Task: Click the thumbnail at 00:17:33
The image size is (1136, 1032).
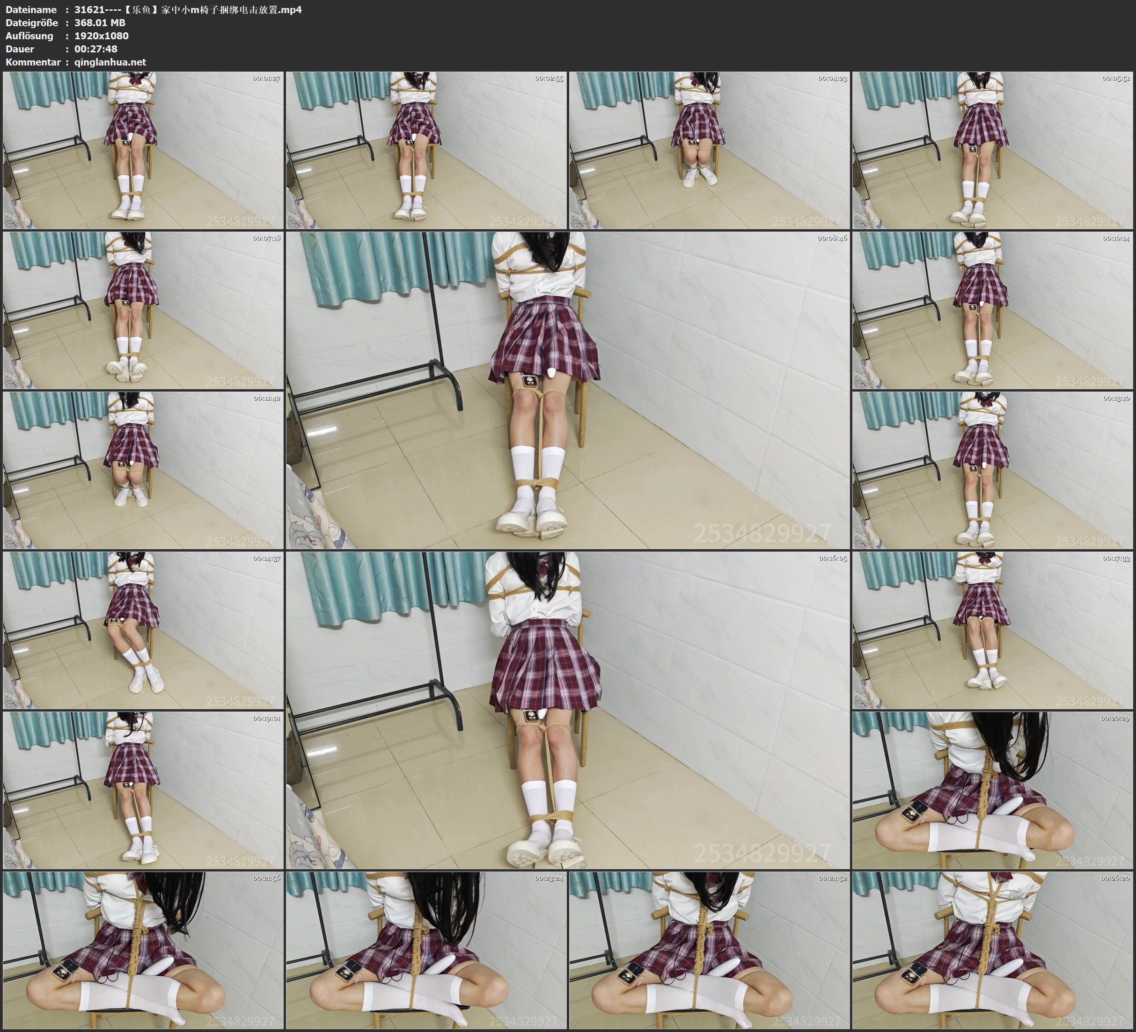Action: tap(992, 630)
